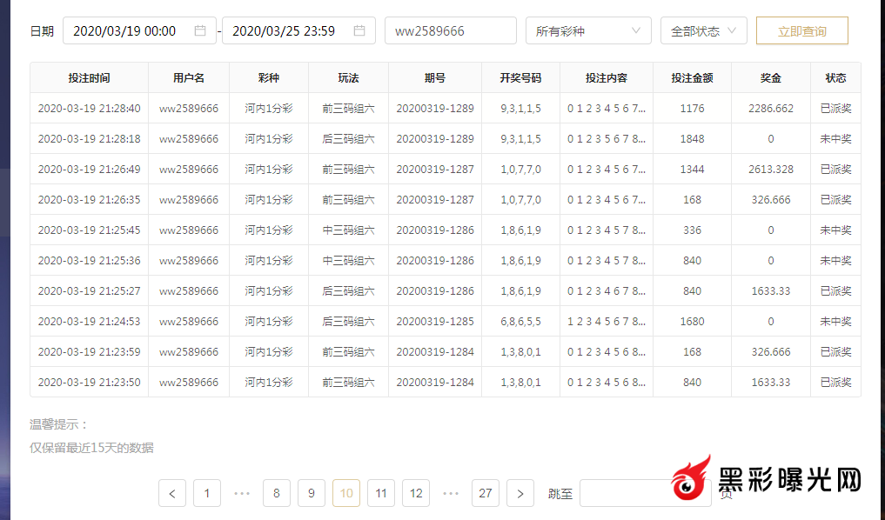Go to the previous page arrow
The width and height of the screenshot is (885, 520).
[x=172, y=493]
